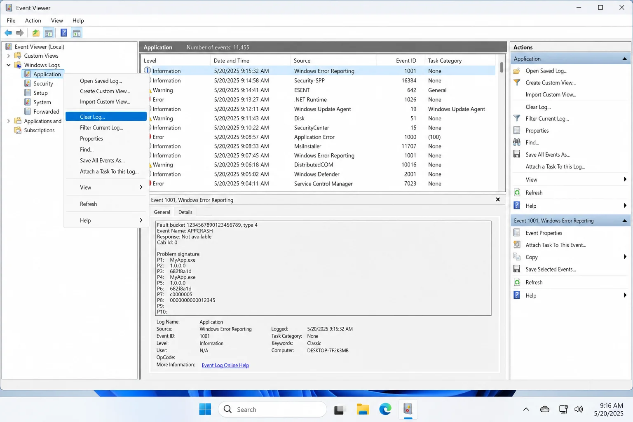
Task: Click the Show/Hide Action Pane toolbar icon
Action: [77, 33]
